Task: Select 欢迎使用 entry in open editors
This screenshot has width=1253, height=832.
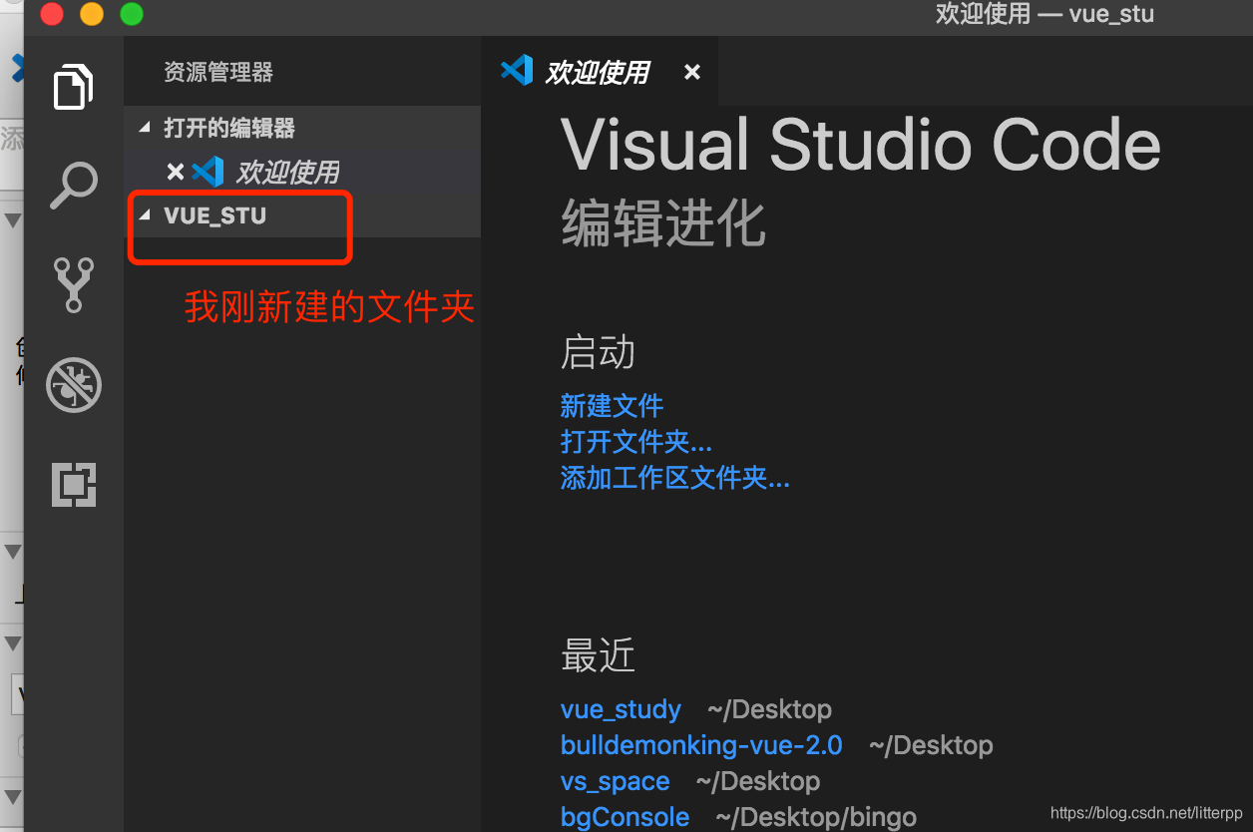Action: tap(303, 172)
